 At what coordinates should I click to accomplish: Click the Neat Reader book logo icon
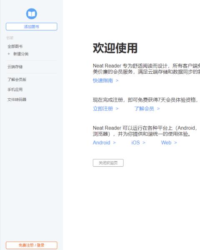[32, 14]
